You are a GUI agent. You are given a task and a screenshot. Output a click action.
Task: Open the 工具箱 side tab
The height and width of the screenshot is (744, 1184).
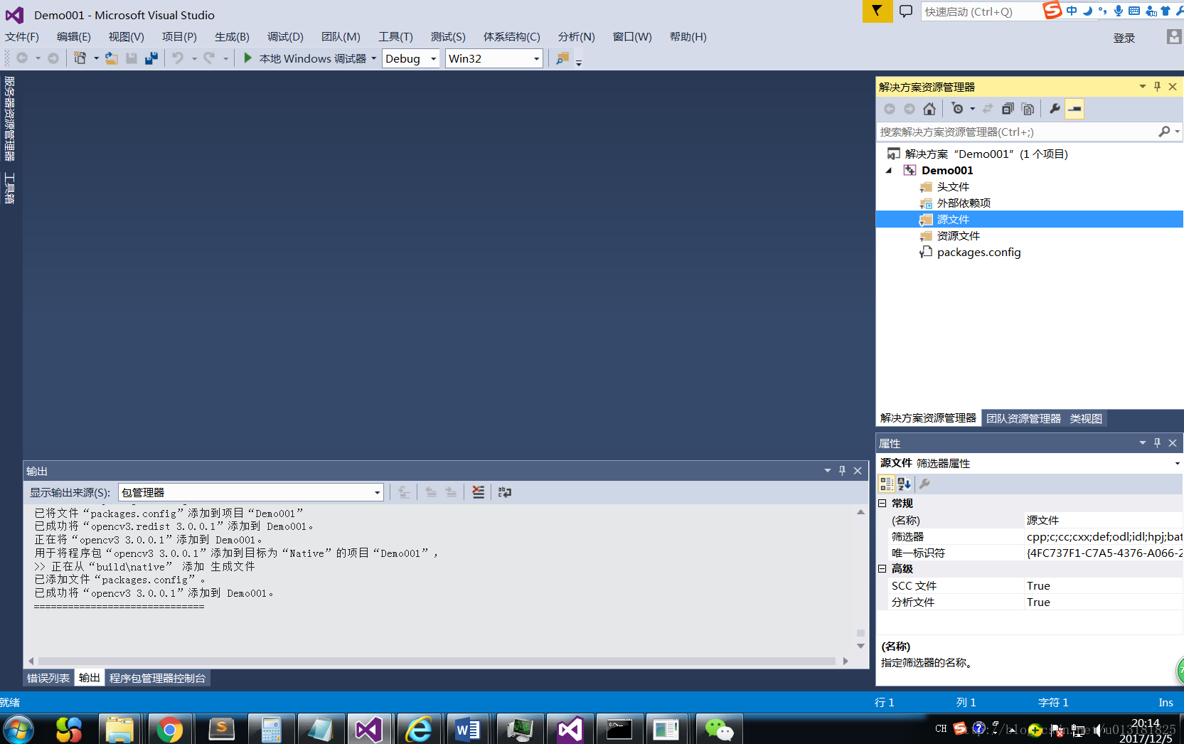pyautogui.click(x=9, y=188)
